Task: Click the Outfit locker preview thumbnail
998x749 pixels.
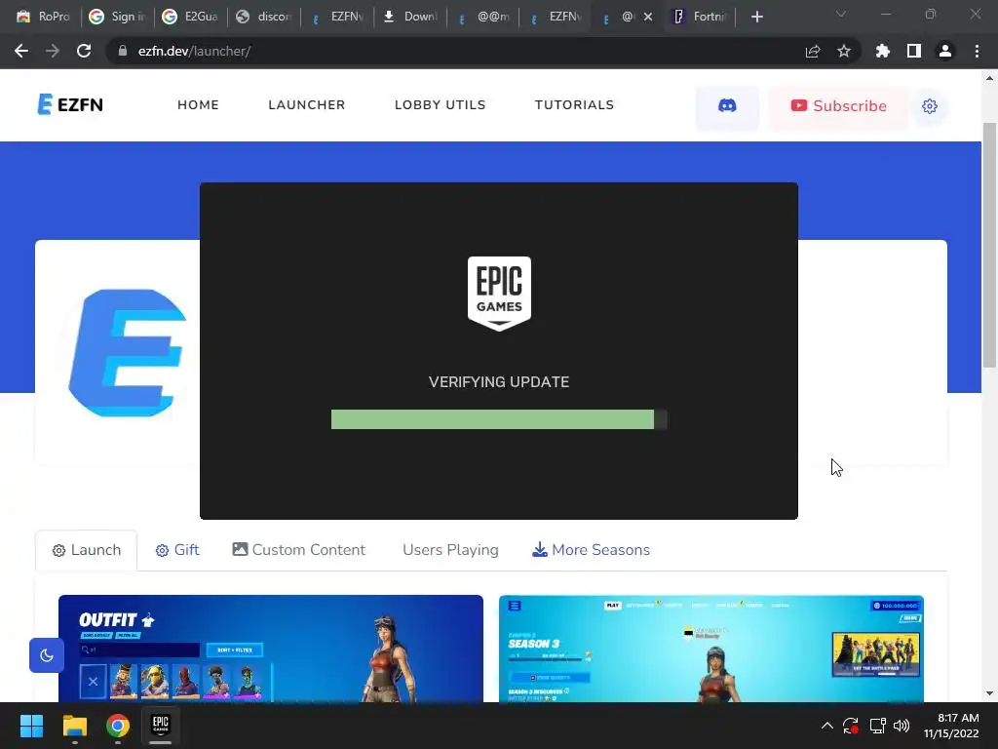Action: [271, 649]
